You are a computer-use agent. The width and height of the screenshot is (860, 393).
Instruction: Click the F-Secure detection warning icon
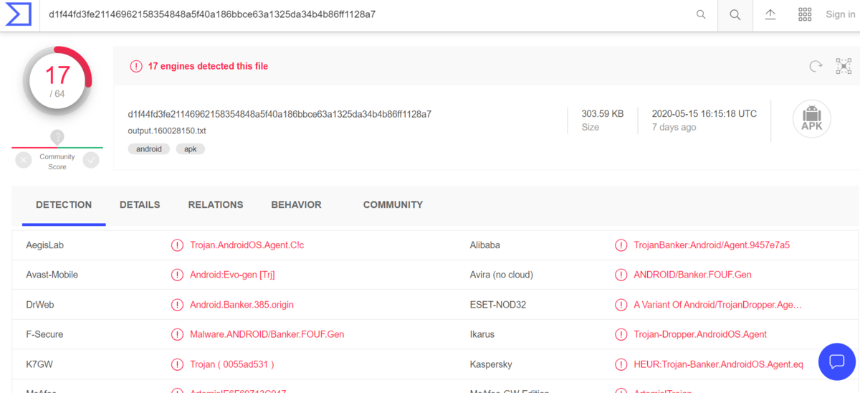177,334
